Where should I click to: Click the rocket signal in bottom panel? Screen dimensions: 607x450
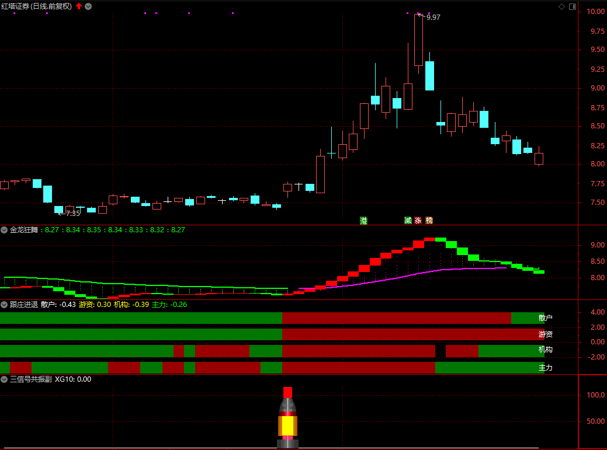287,417
